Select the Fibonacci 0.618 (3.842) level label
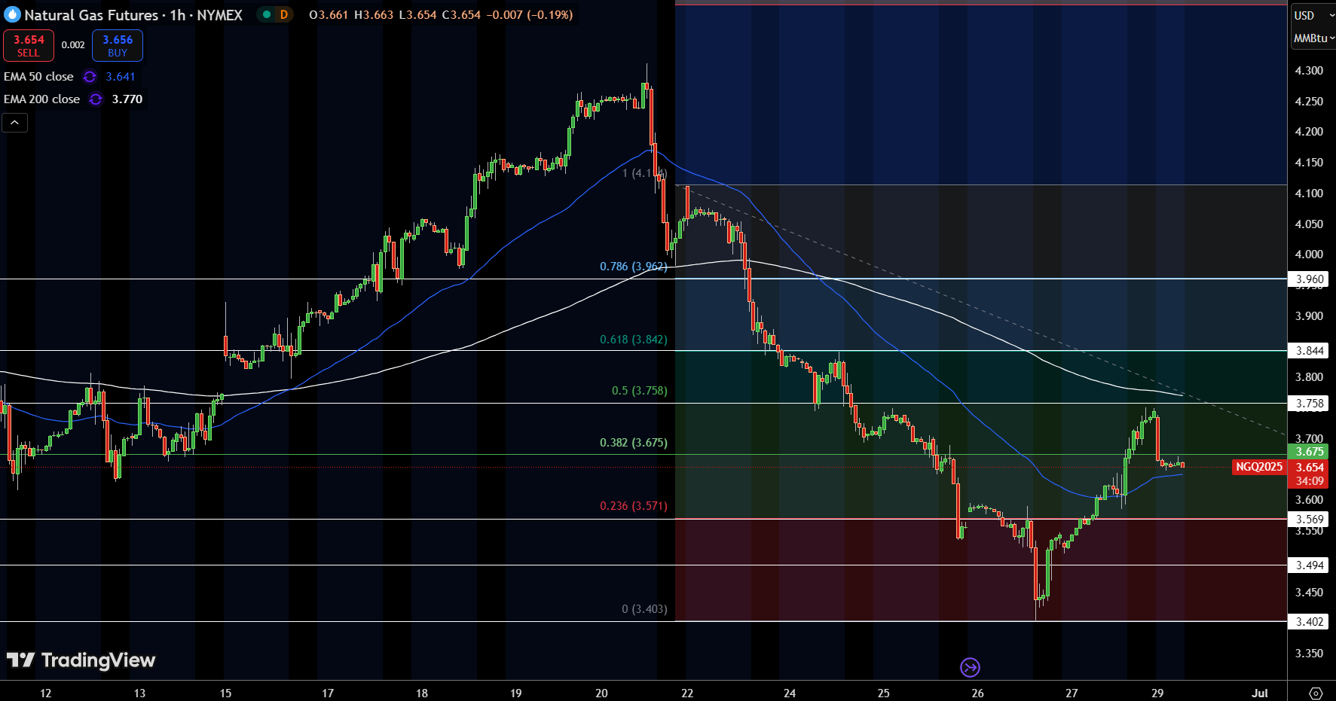 coord(633,340)
